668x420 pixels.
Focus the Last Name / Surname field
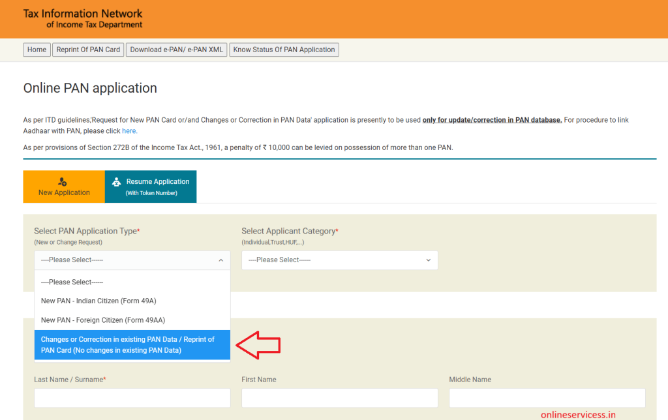point(132,398)
